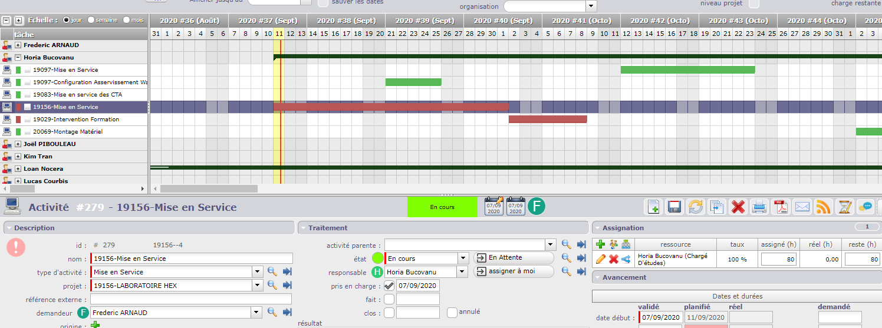The height and width of the screenshot is (328, 882).
Task: Check the 'fait' checkbox
Action: [389, 299]
